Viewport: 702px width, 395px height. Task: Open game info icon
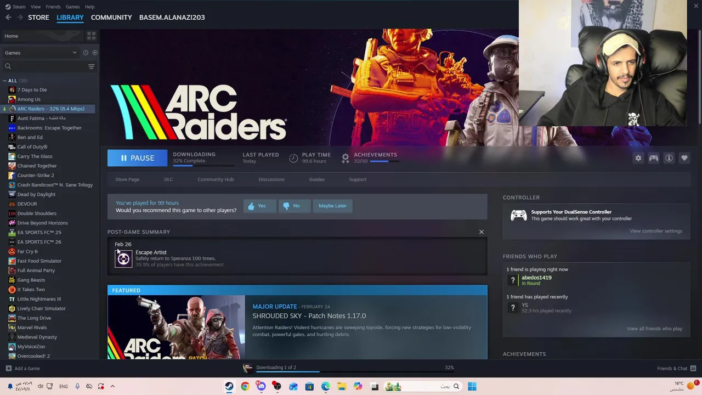click(669, 158)
